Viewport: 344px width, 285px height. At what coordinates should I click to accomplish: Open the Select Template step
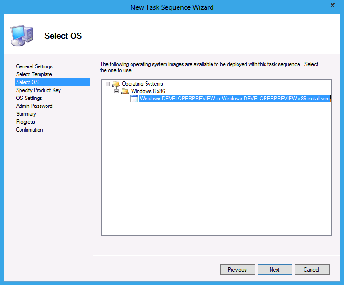(34, 74)
